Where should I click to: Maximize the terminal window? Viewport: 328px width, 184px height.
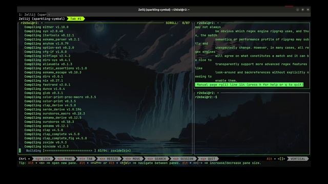click(x=303, y=10)
